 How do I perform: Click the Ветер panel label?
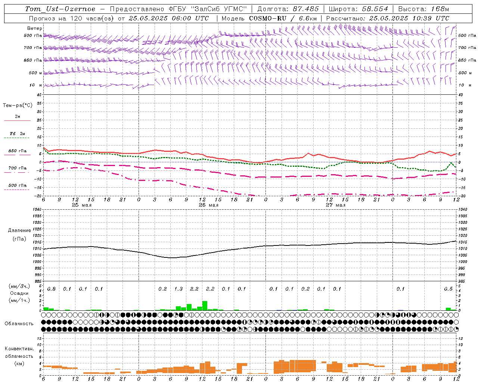point(35,28)
